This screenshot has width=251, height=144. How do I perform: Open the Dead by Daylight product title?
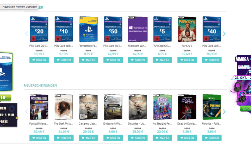click(x=187, y=124)
